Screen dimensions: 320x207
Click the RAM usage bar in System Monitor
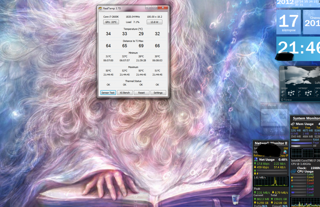[301, 140]
